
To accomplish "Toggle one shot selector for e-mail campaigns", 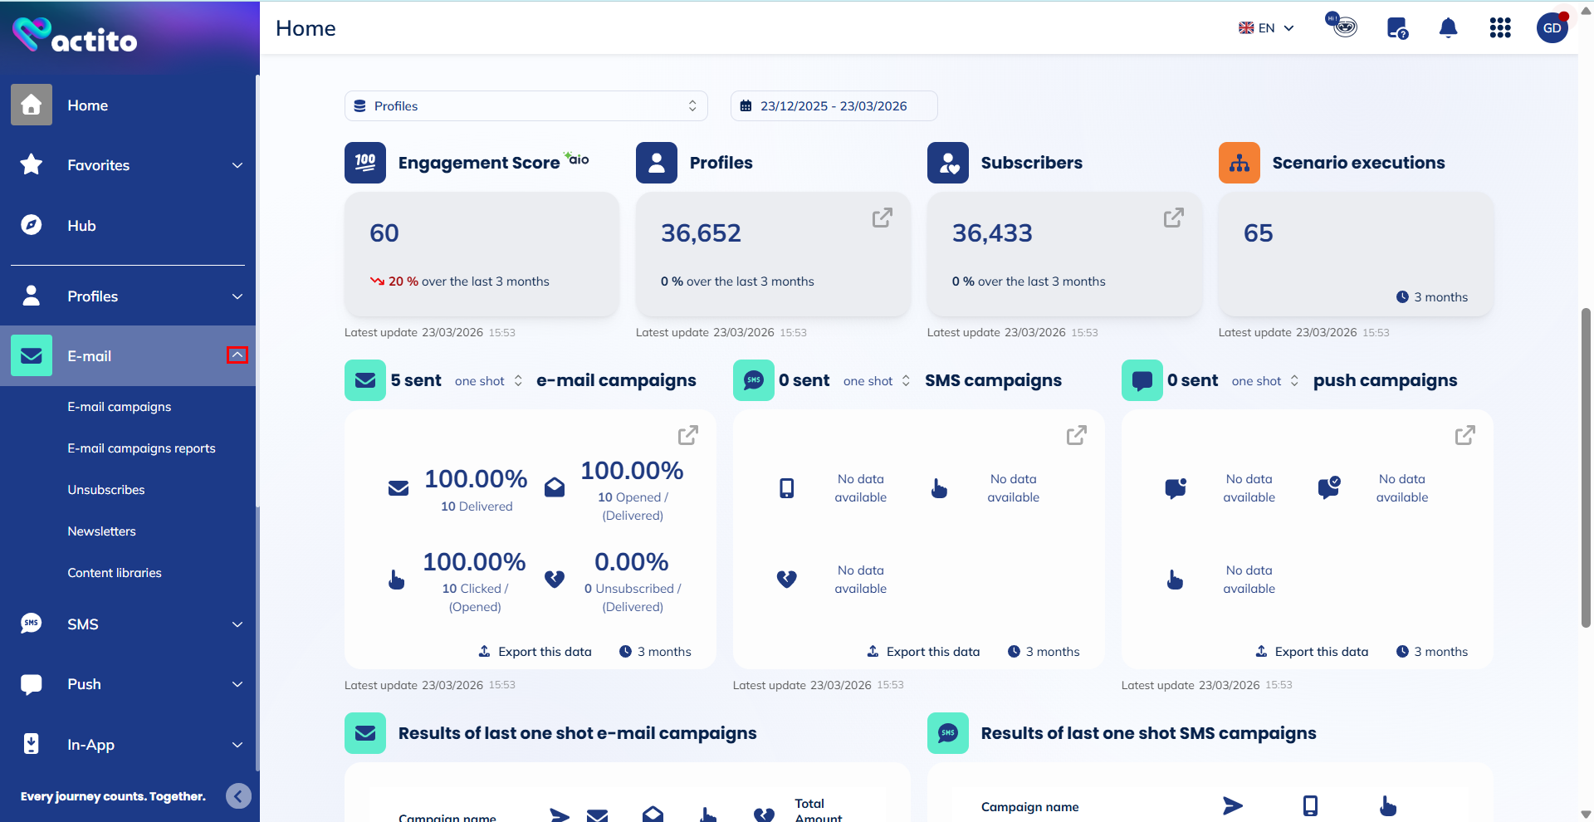I will tap(489, 381).
